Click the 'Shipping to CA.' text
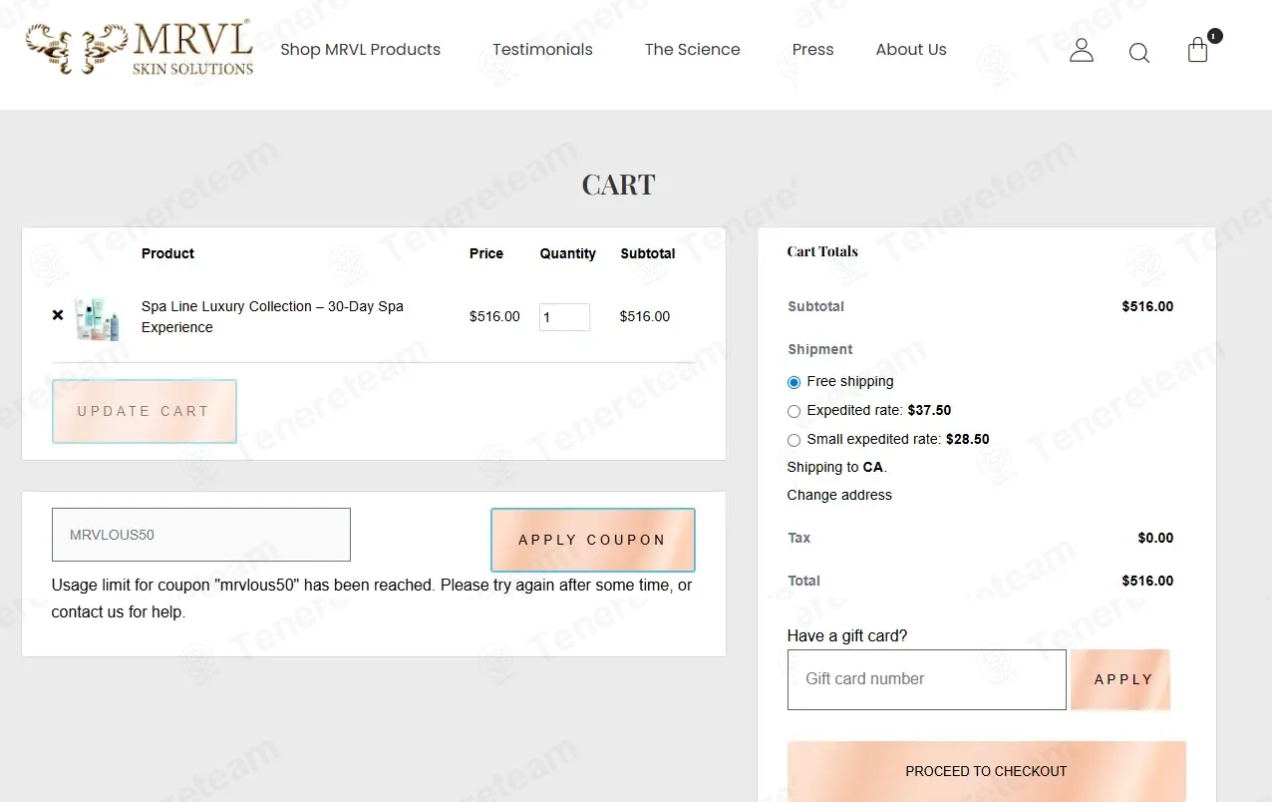Screen dimensions: 1272x802 (x=836, y=467)
